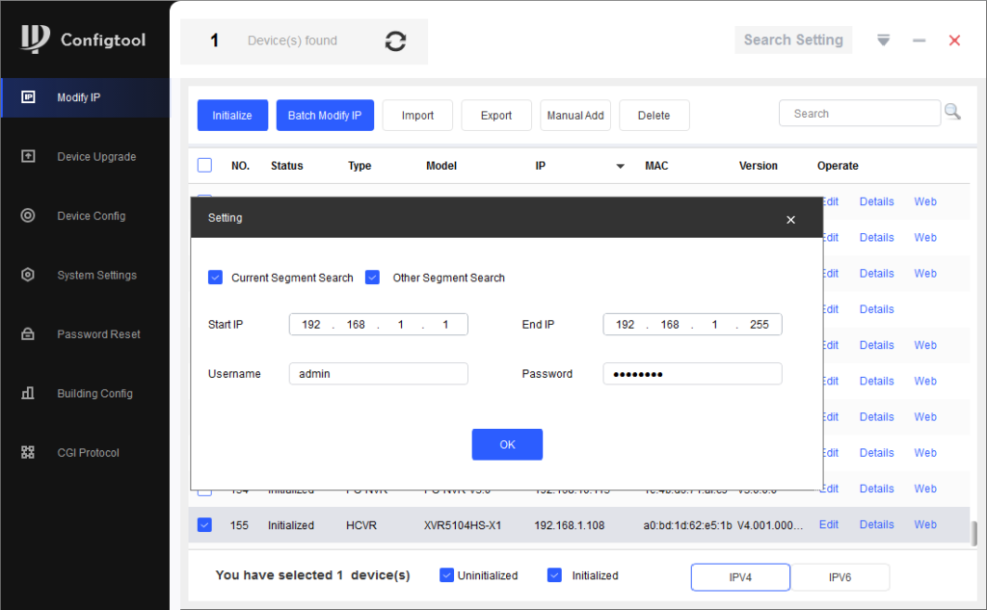The image size is (987, 610).
Task: Sort by IP column arrow
Action: tap(620, 167)
